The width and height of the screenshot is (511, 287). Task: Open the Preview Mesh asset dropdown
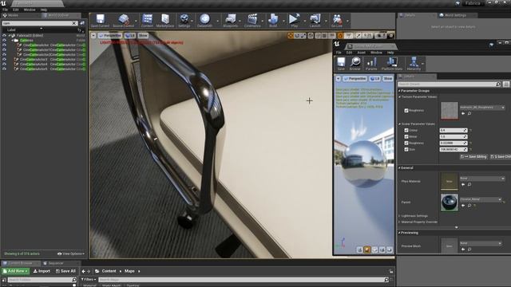[x=481, y=243]
